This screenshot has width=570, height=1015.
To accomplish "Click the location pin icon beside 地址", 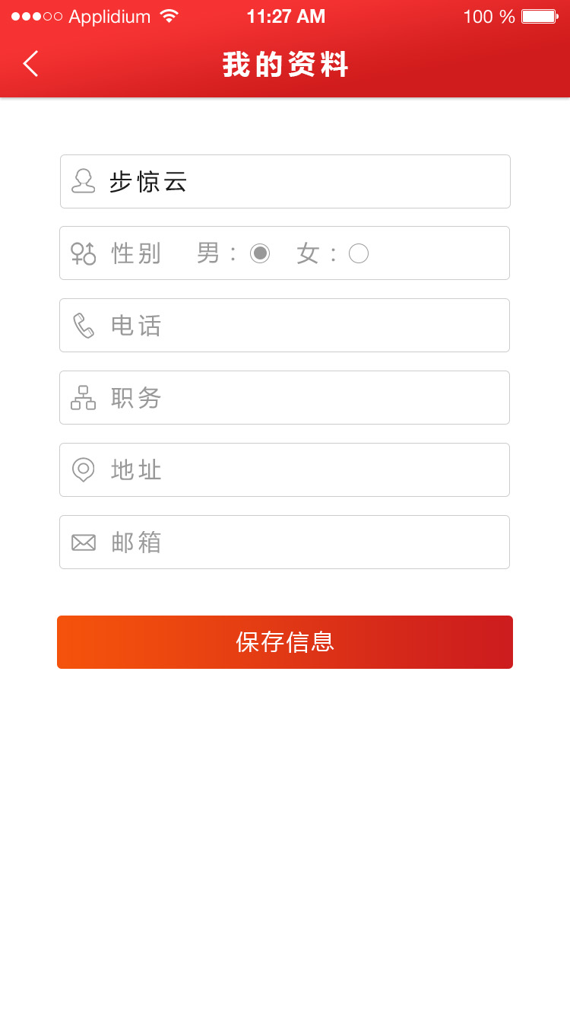I will (84, 469).
